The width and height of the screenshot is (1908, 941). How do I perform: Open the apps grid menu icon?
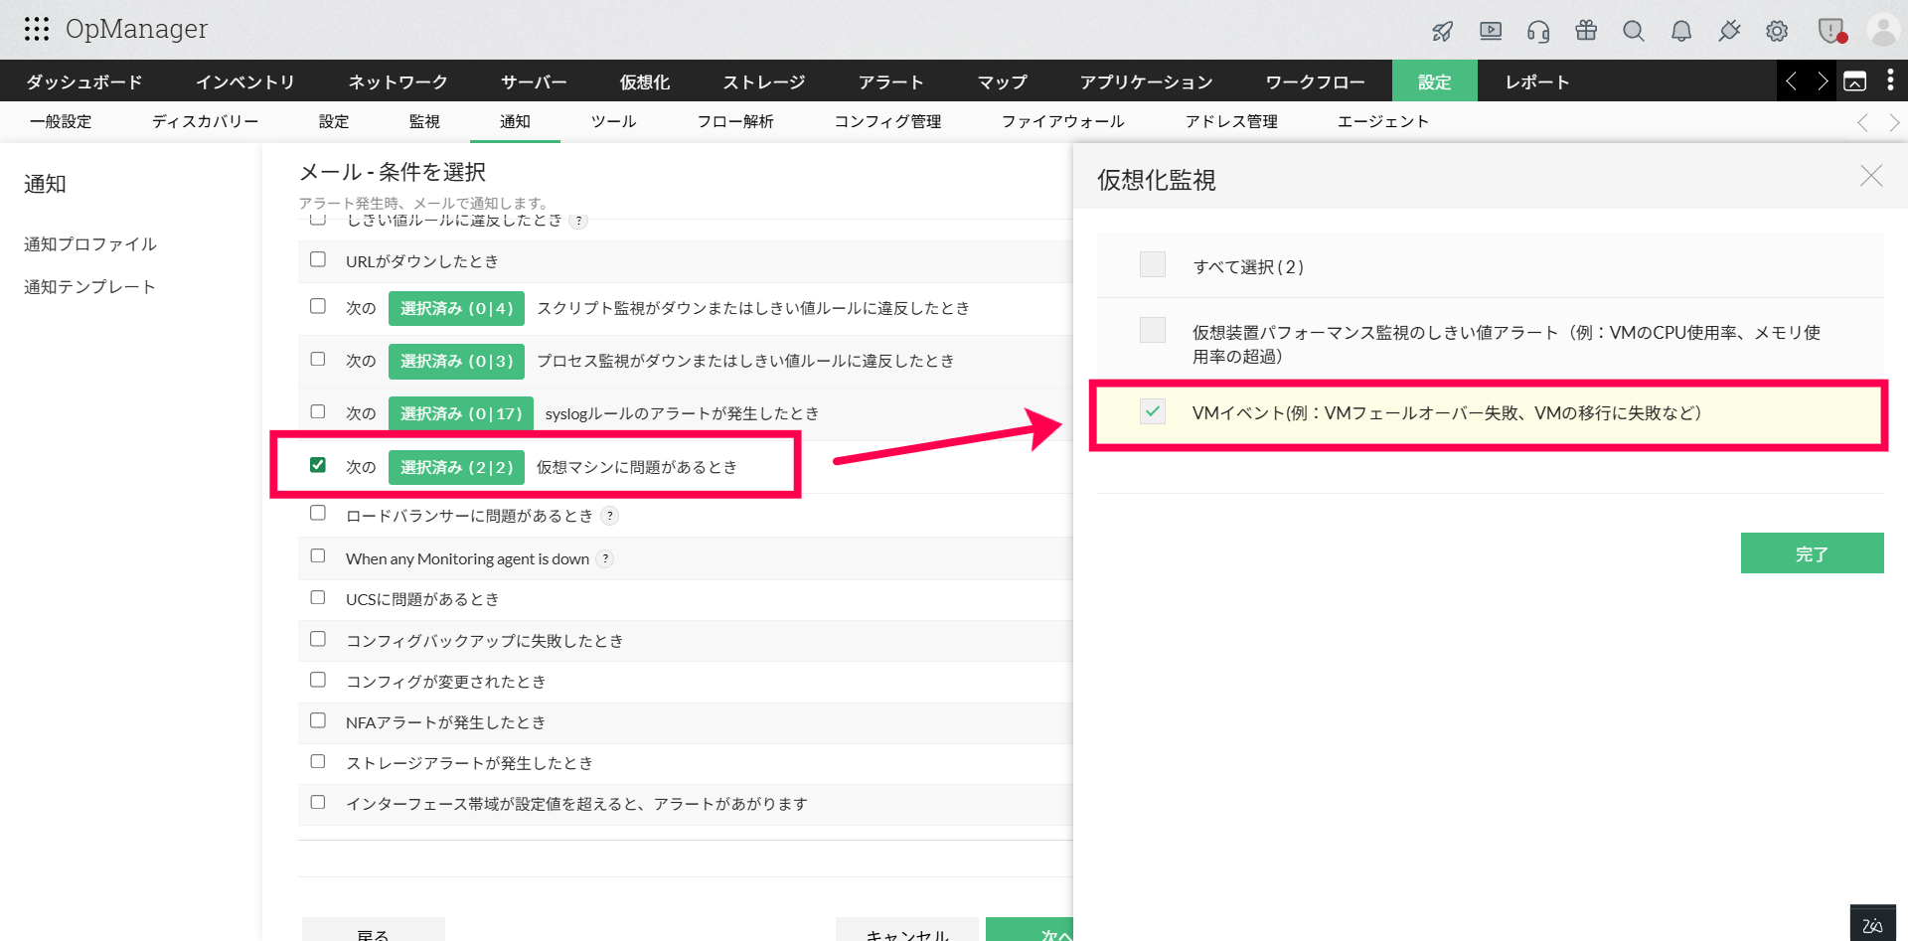pos(37,29)
